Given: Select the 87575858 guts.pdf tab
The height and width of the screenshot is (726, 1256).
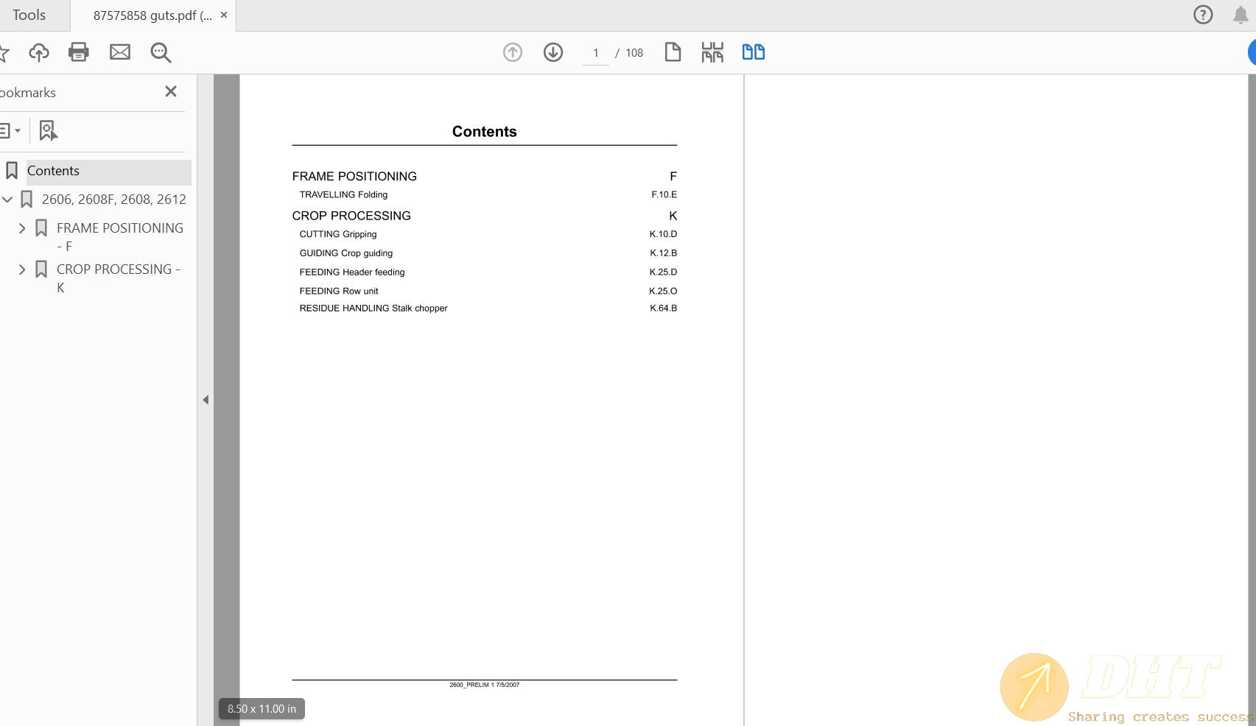Looking at the screenshot, I should point(152,15).
